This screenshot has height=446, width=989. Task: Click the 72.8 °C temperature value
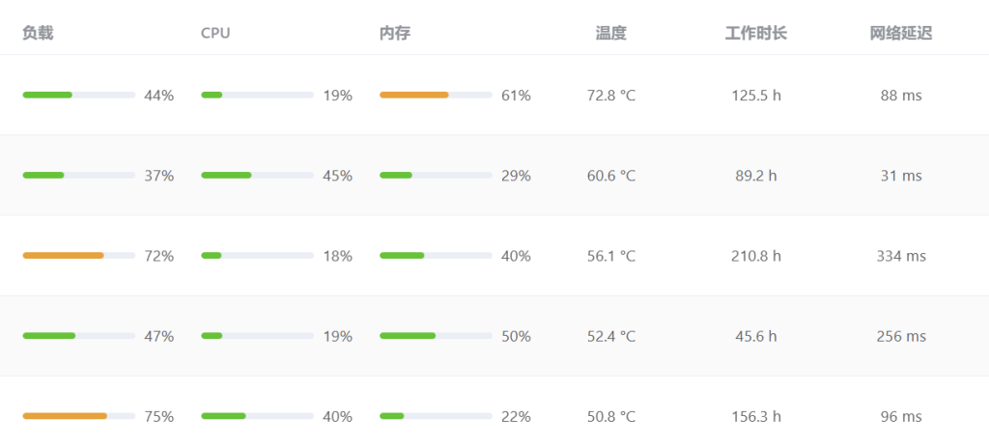(x=610, y=96)
